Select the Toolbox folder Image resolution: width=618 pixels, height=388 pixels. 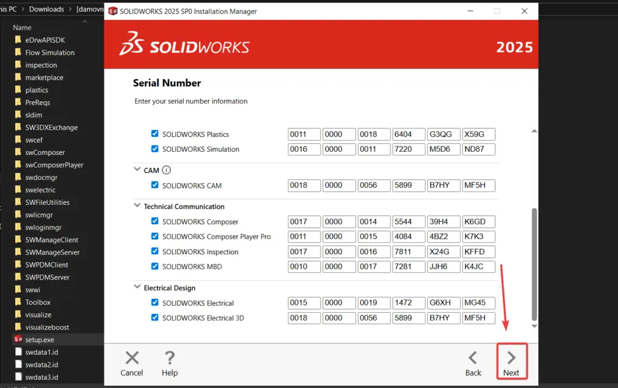click(x=38, y=302)
